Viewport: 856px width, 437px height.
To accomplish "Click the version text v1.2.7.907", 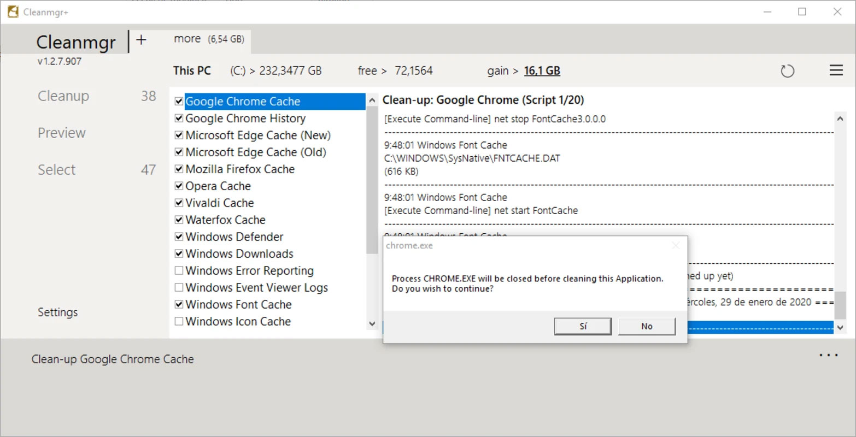I will click(x=60, y=62).
